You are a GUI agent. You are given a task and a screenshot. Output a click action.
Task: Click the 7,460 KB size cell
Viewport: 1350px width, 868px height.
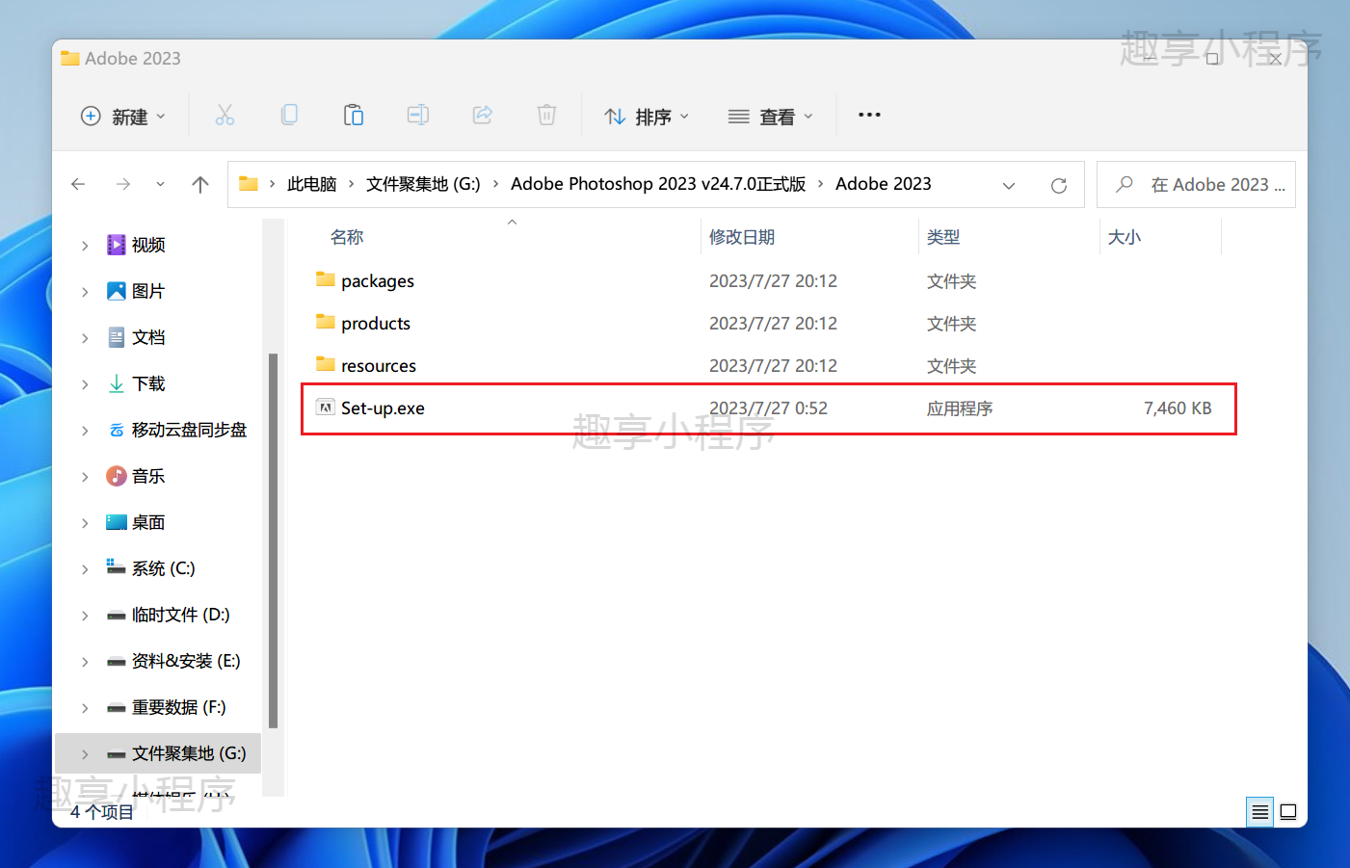point(1178,408)
